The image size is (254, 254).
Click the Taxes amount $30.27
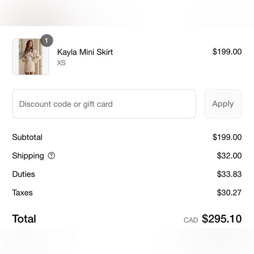tap(229, 193)
